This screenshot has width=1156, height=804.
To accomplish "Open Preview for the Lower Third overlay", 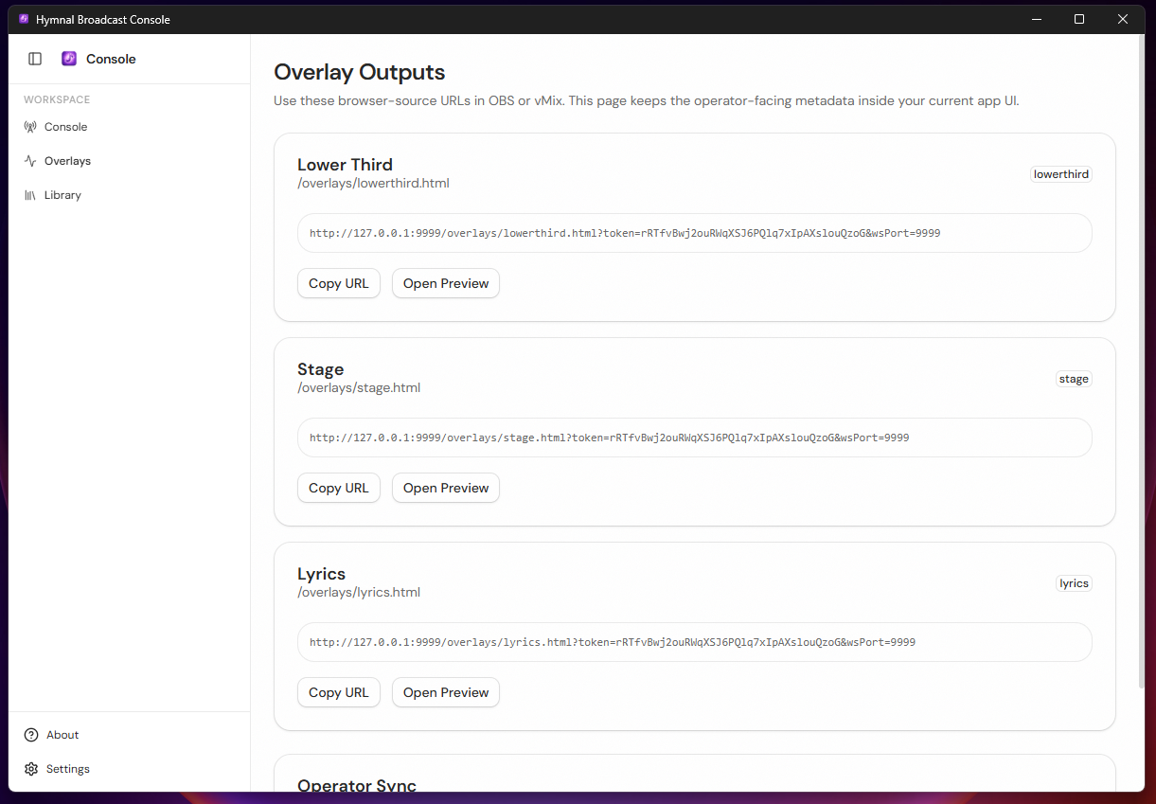I will (x=446, y=283).
